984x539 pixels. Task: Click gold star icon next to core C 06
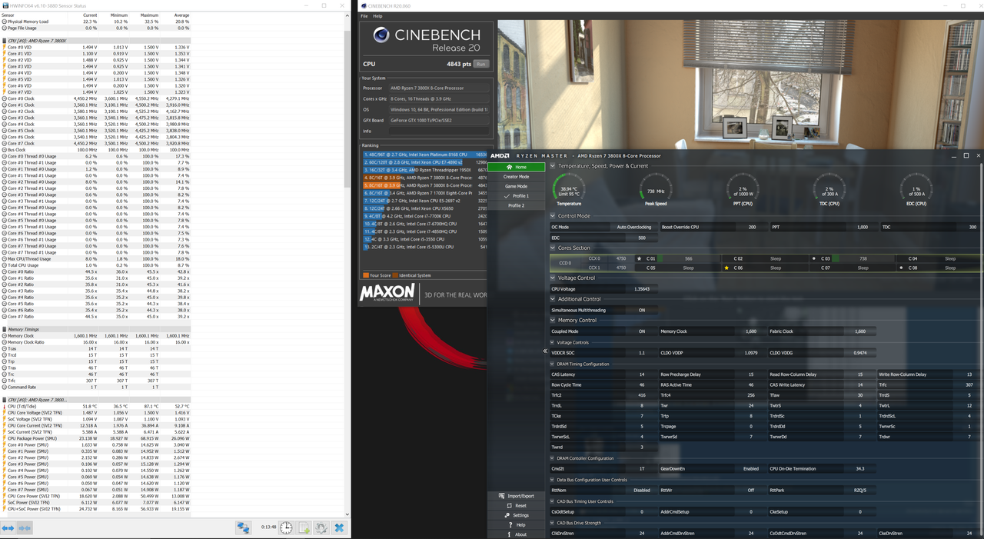726,268
